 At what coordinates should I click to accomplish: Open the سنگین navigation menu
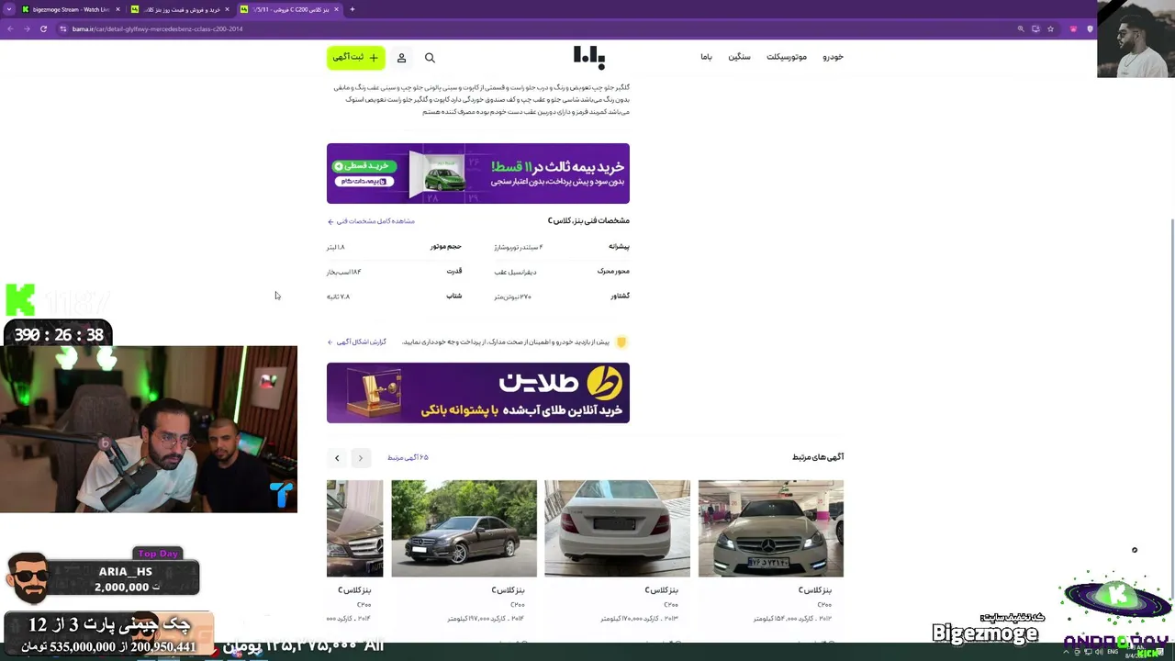[739, 57]
